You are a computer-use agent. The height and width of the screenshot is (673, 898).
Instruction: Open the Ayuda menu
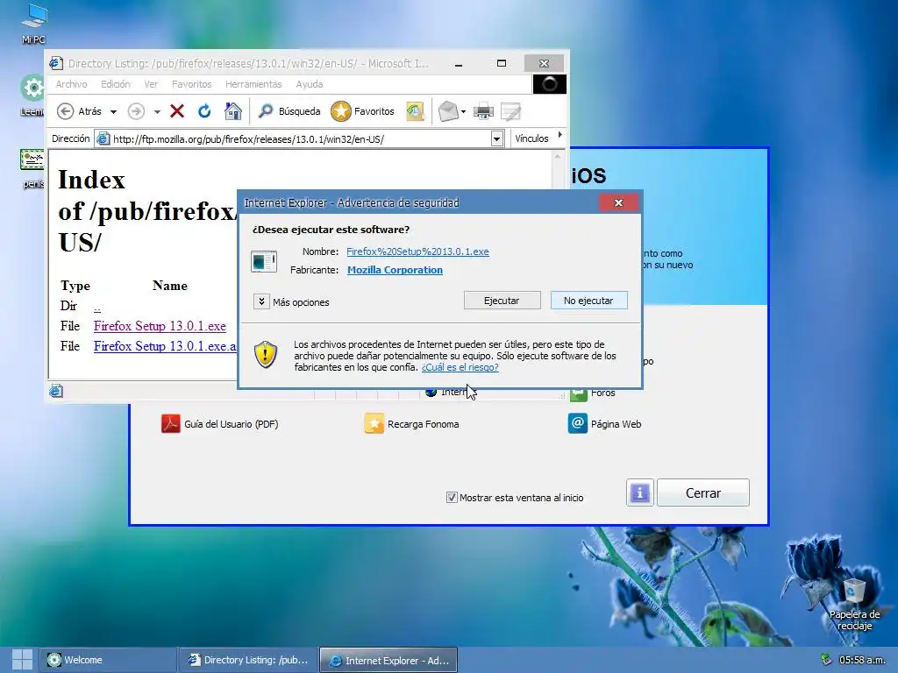click(x=310, y=84)
